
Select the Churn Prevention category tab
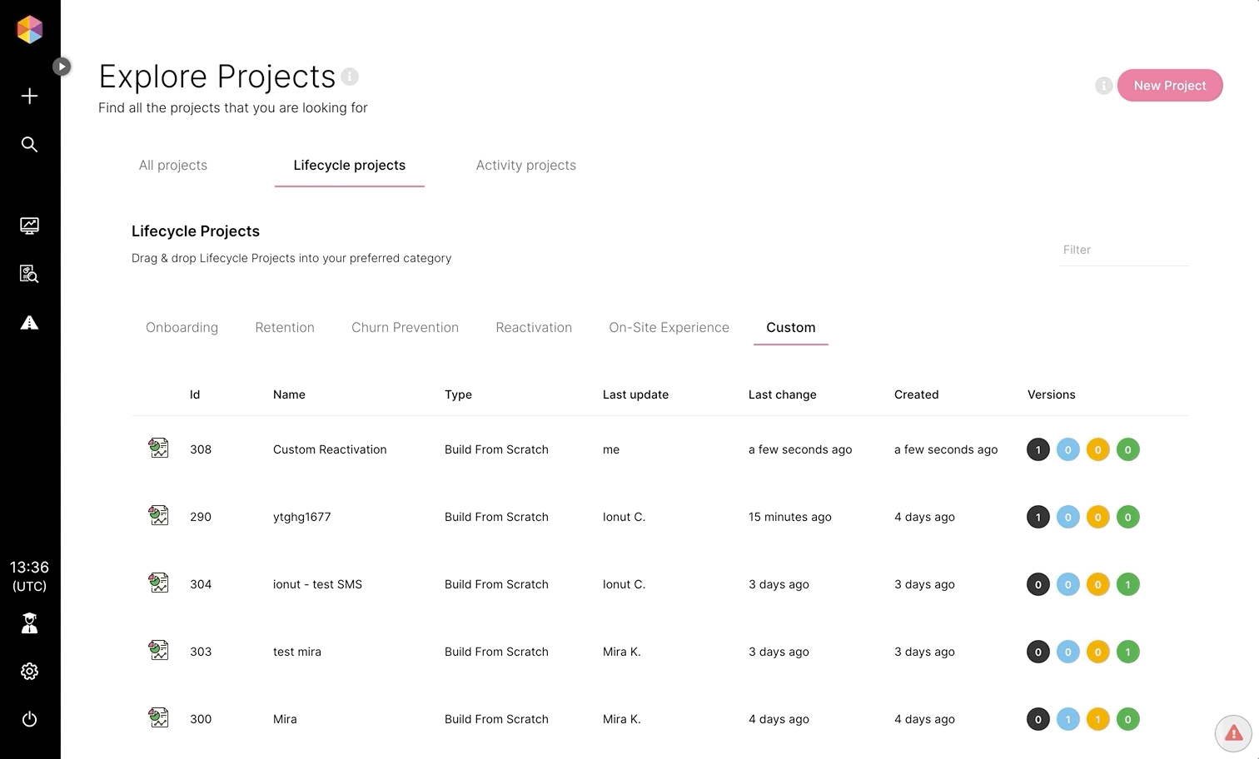405,328
